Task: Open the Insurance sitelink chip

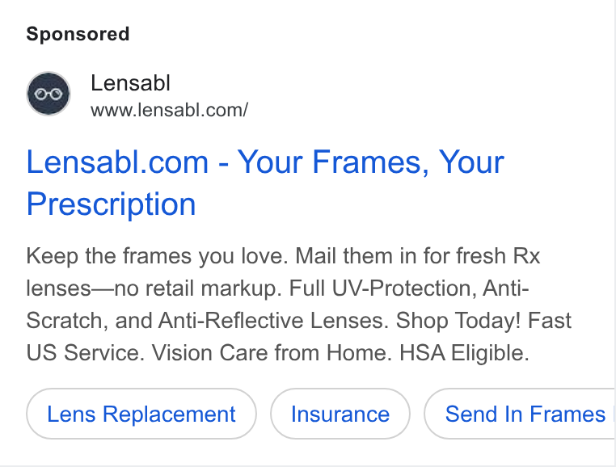Action: (x=340, y=414)
